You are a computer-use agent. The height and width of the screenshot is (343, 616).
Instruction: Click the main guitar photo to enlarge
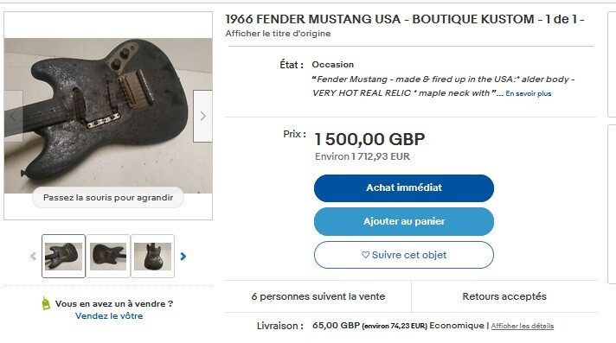108,116
